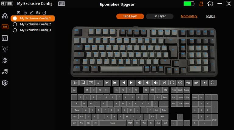Switch to the Top Layer tab
This screenshot has width=234, height=130.
(130, 16)
